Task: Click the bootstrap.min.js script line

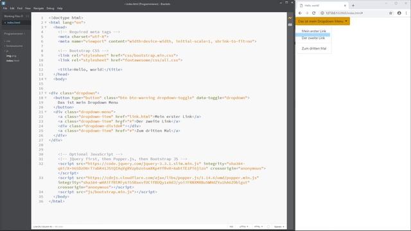Action: 108,192
